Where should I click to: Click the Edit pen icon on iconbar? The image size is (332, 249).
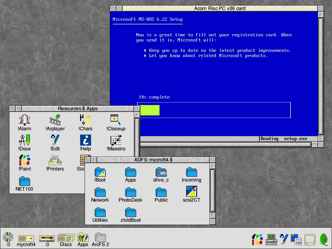coord(284,240)
